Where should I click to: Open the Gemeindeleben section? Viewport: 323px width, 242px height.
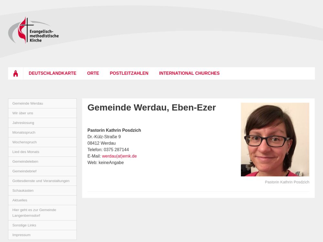point(42,161)
